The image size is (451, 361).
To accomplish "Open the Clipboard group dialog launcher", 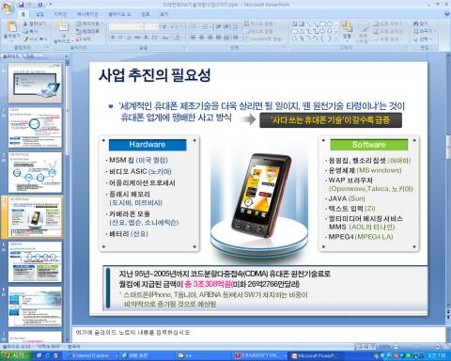I will 47,47.
